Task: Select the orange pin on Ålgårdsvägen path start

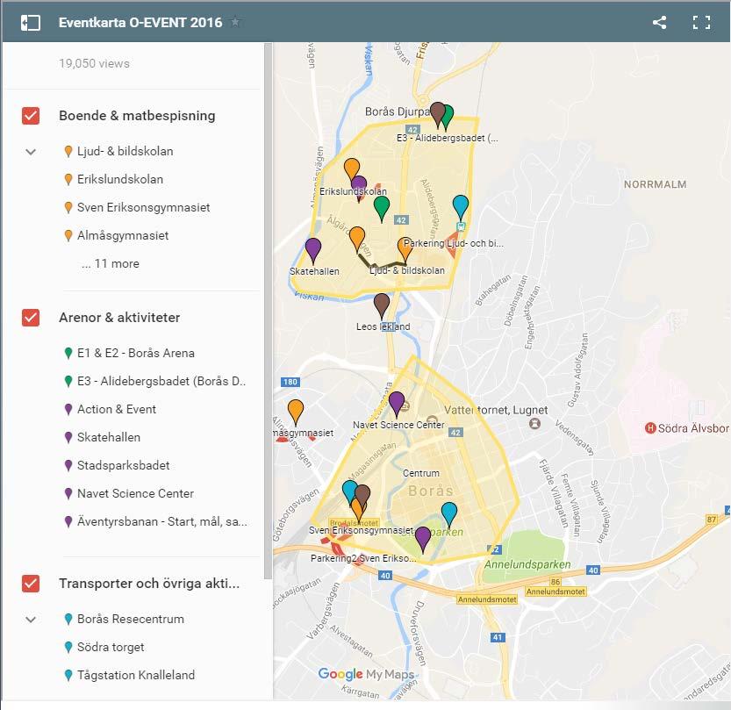Action: pos(357,239)
